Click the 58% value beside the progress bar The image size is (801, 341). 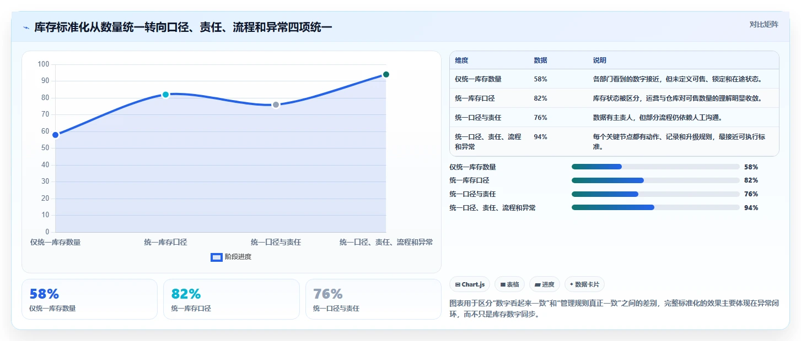click(x=751, y=167)
